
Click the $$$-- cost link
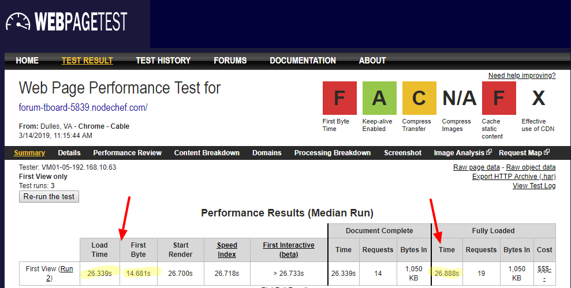point(544,274)
